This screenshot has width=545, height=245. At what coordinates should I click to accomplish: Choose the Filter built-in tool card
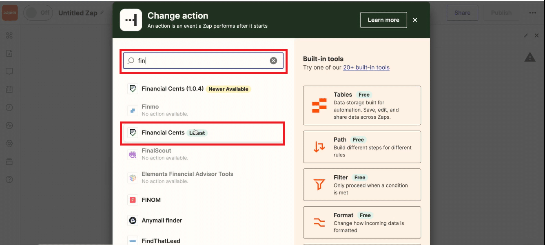click(x=362, y=185)
